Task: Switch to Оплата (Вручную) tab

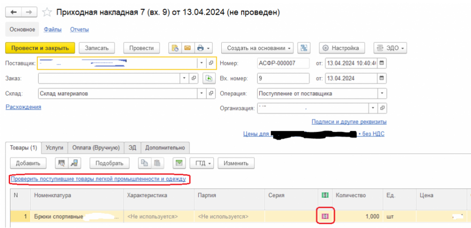Action: [x=96, y=148]
